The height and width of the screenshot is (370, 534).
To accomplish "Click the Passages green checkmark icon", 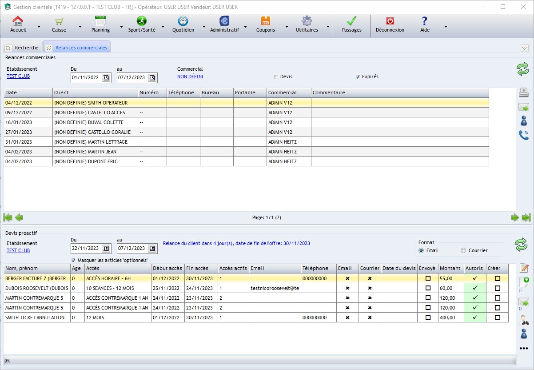I will click(x=351, y=21).
